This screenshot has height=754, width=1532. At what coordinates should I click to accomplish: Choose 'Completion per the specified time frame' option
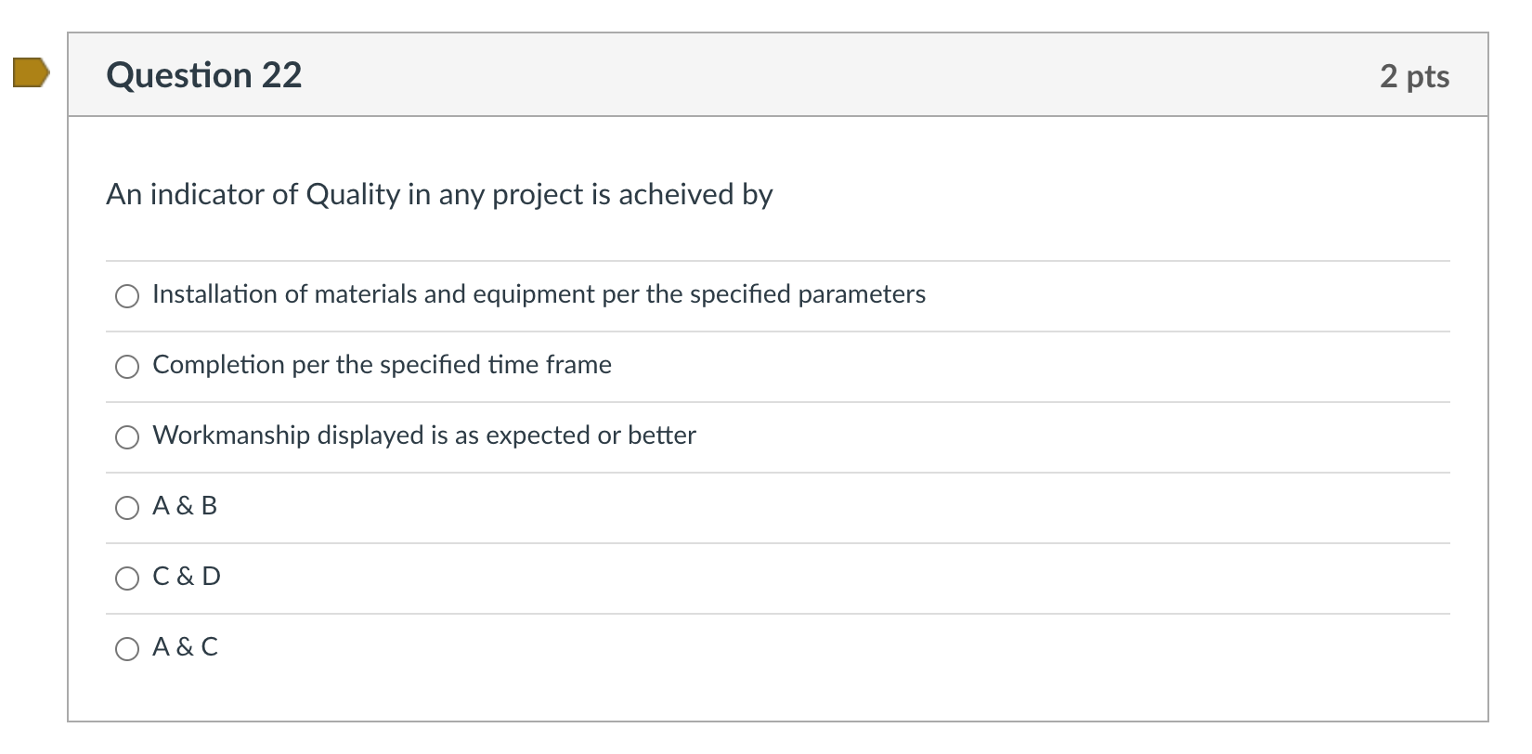pyautogui.click(x=126, y=367)
